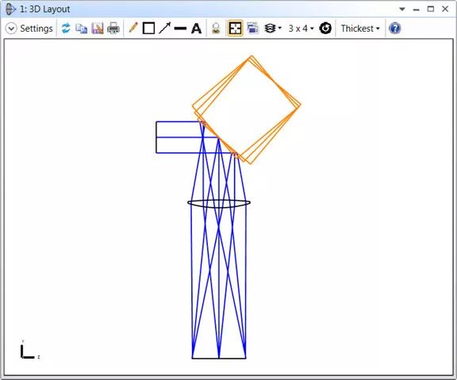Click the window lock icon
The height and width of the screenshot is (380, 457).
coord(216,29)
